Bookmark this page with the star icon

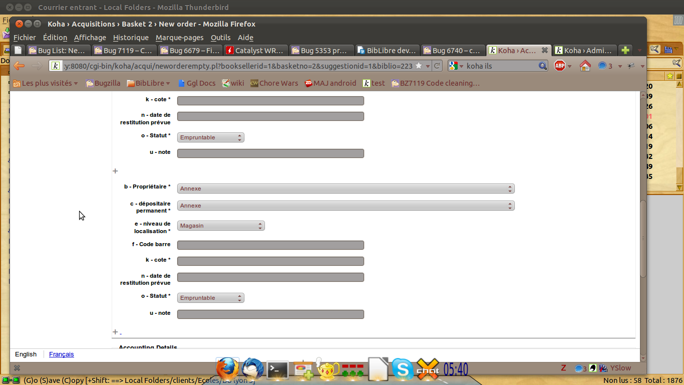(419, 66)
